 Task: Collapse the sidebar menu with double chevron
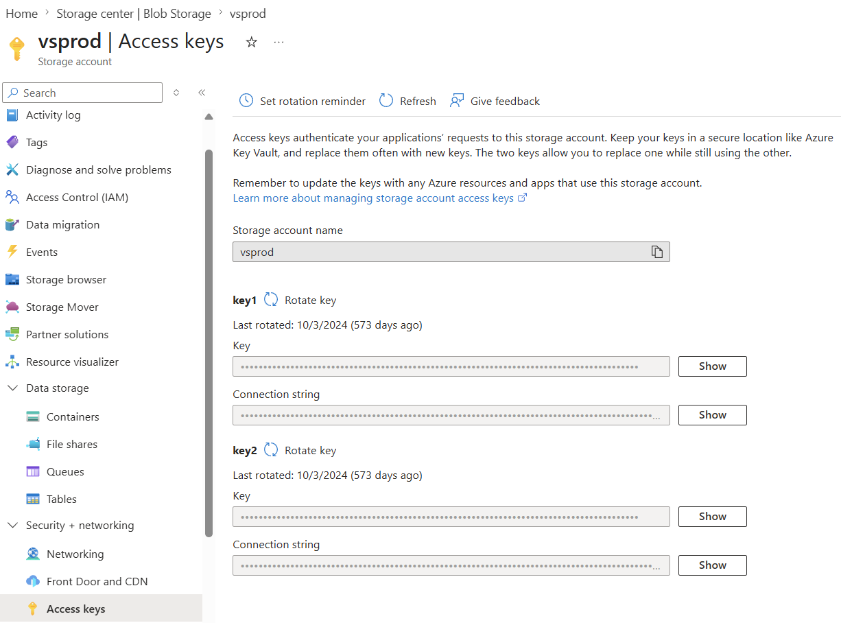point(202,93)
